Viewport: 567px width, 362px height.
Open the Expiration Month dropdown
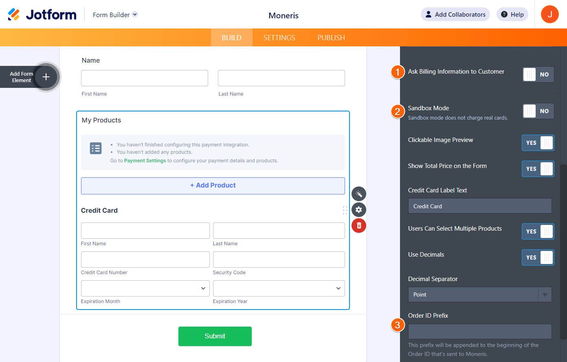pos(145,288)
